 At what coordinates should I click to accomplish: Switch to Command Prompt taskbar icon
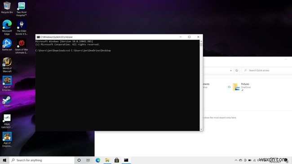click(126, 160)
